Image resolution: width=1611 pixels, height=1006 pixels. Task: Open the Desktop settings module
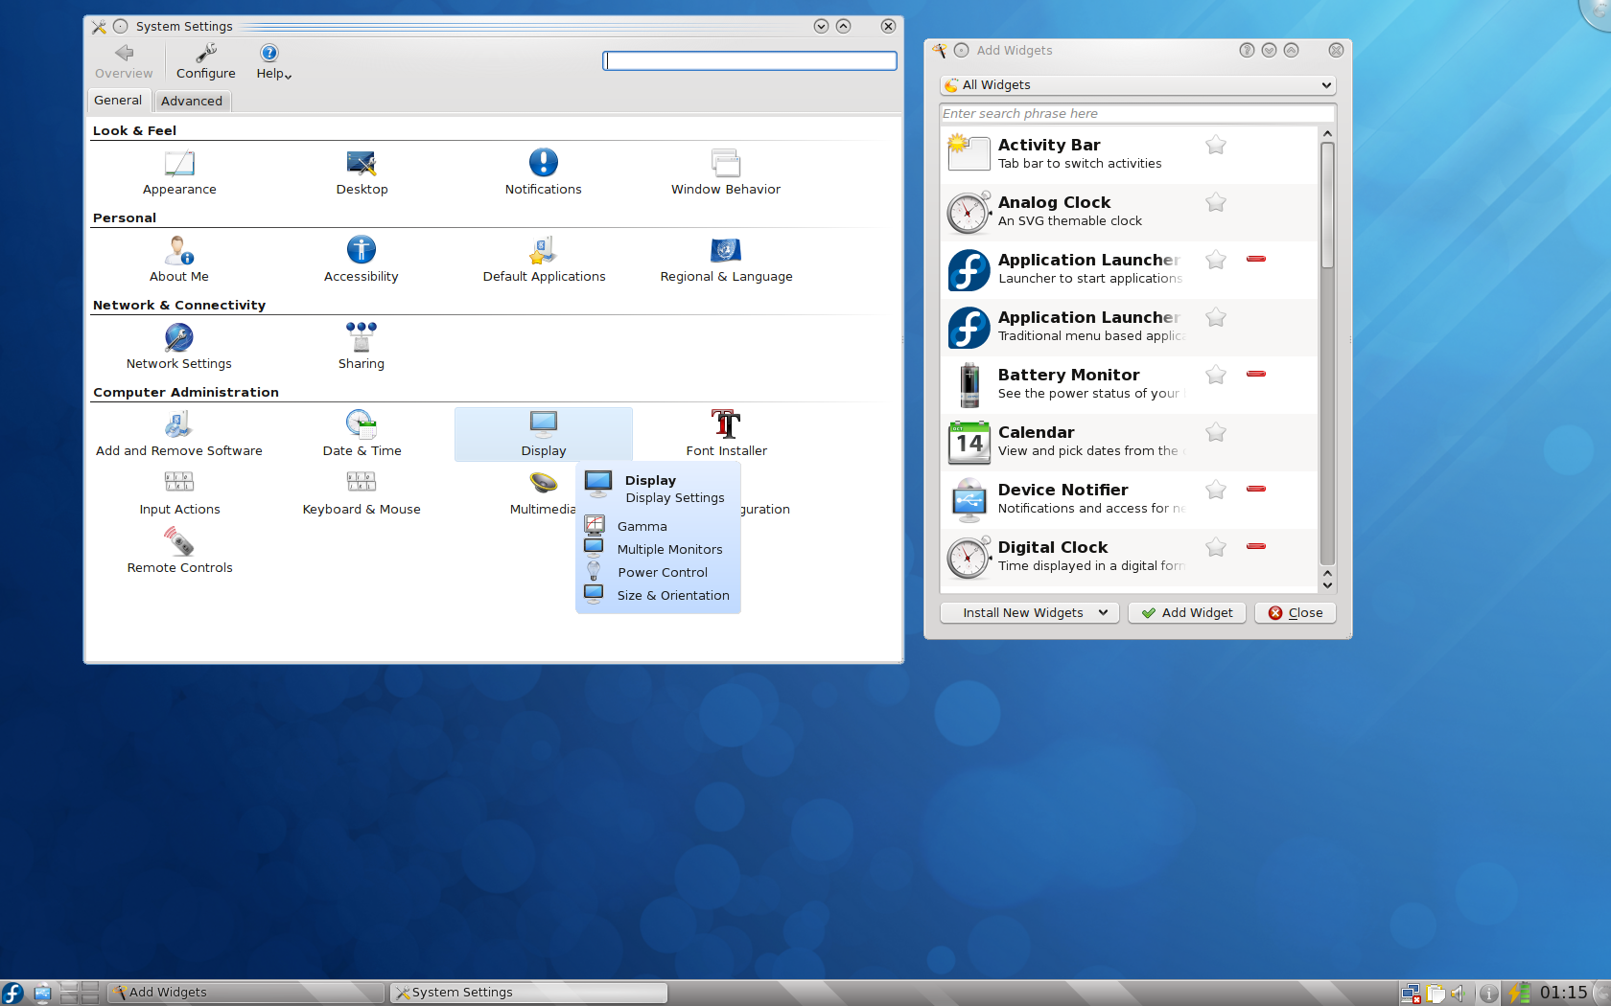[362, 172]
